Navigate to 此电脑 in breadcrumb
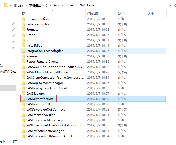Image resolution: width=176 pixels, height=145 pixels. [x=18, y=5]
